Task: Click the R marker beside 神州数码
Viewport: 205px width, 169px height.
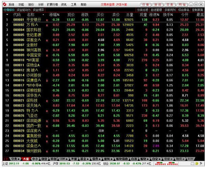Action: (x=47, y=152)
